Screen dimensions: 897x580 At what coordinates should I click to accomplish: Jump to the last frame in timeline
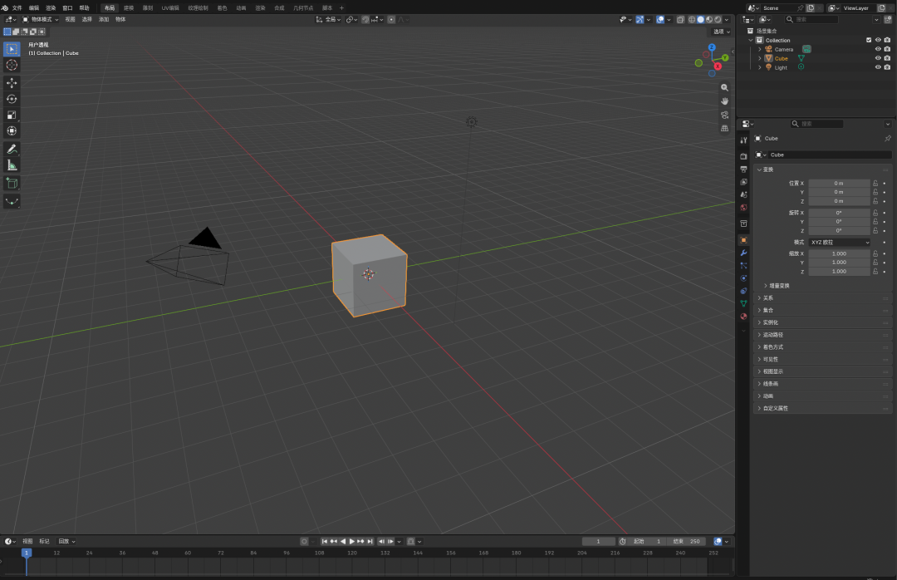pyautogui.click(x=370, y=541)
